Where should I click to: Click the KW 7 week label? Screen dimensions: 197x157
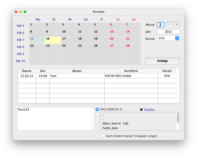point(20,40)
